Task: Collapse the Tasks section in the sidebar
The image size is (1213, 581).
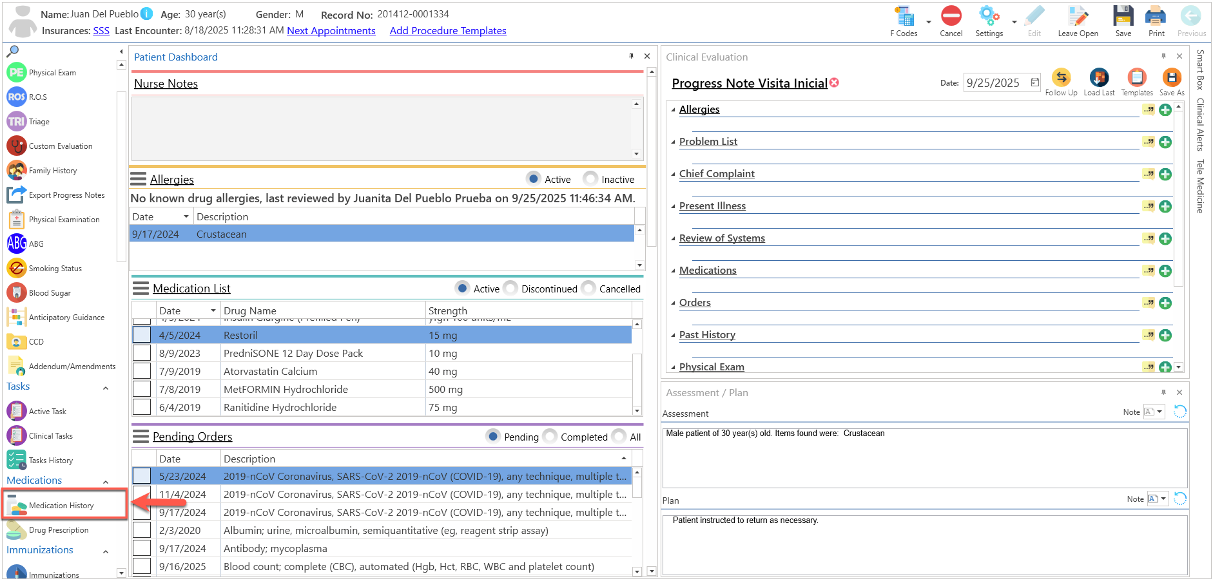Action: click(106, 388)
